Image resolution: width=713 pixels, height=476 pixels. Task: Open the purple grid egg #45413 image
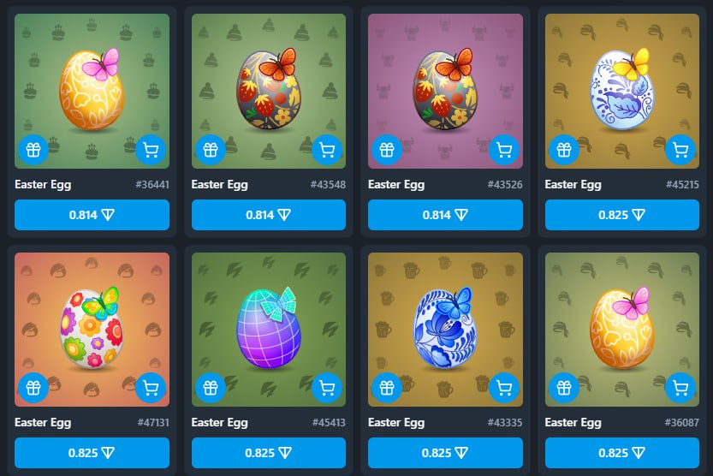[269, 330]
